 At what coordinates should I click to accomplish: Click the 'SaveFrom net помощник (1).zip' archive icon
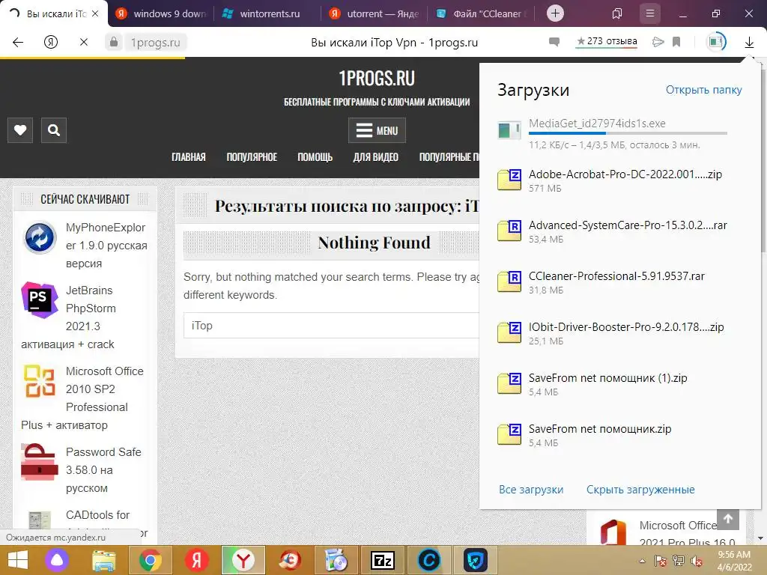point(509,383)
